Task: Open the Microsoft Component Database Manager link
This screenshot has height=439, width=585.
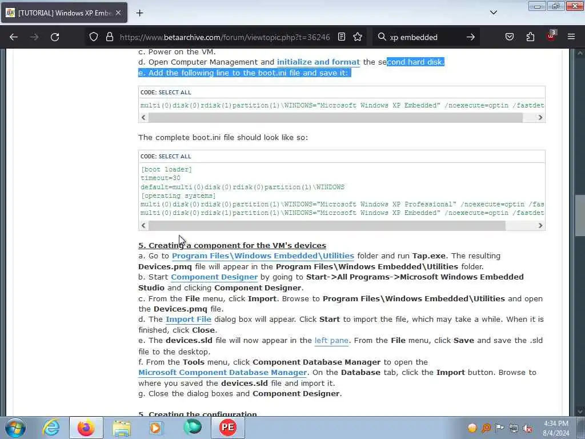Action: 223,373
